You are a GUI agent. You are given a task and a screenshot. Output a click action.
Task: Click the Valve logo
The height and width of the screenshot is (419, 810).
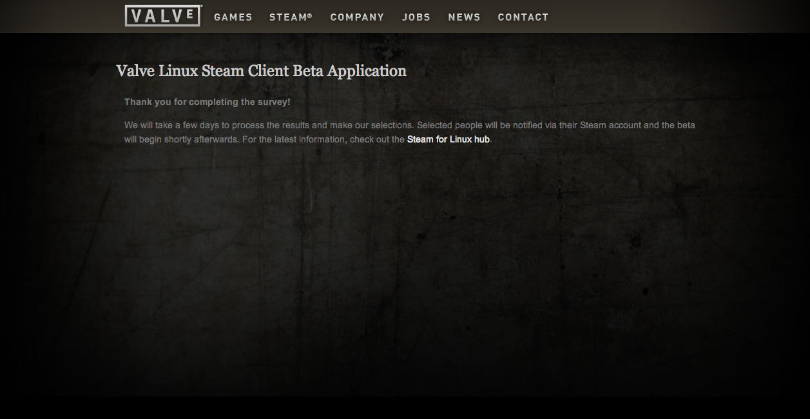[163, 16]
